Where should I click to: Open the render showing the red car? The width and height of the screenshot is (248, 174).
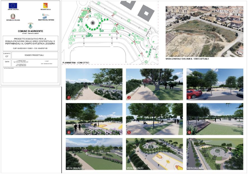(x=215, y=84)
